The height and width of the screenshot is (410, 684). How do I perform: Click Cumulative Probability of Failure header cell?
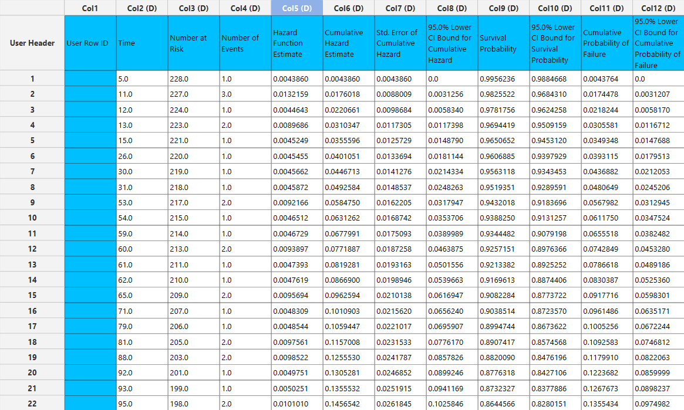coord(606,43)
